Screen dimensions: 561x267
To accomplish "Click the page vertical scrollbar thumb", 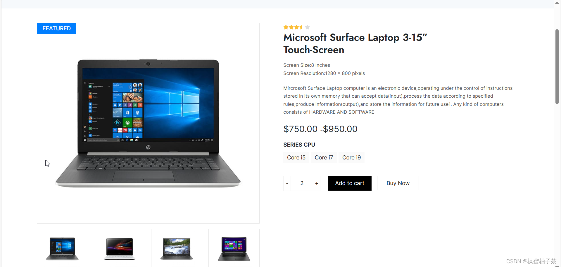I will [x=557, y=66].
